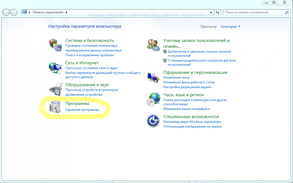Viewport: 293px width, 183px height.
Task: Open 'Изменение языка интерфейса' link
Action: click(186, 109)
